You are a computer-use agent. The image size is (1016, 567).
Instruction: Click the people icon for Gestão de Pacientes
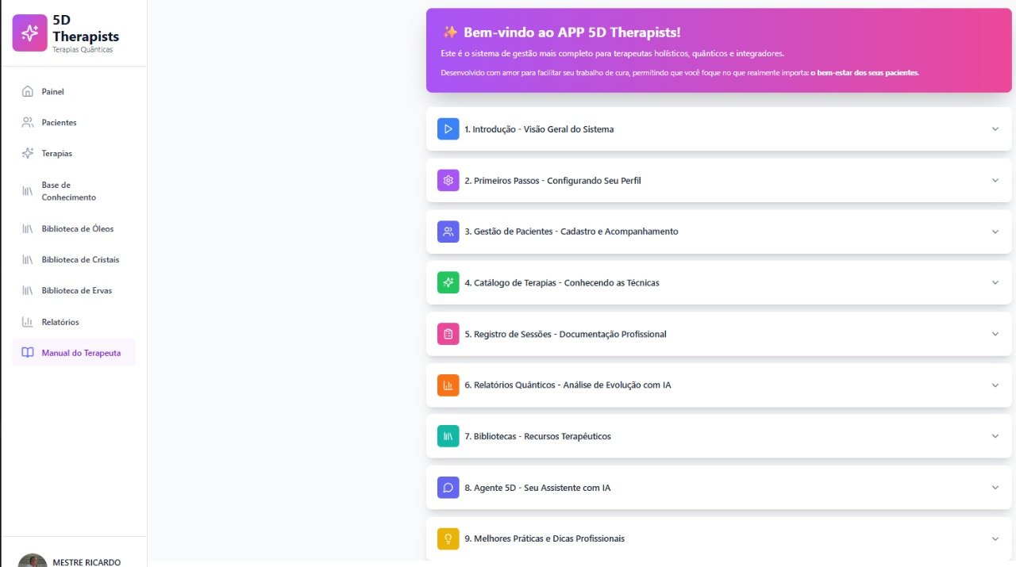(448, 232)
